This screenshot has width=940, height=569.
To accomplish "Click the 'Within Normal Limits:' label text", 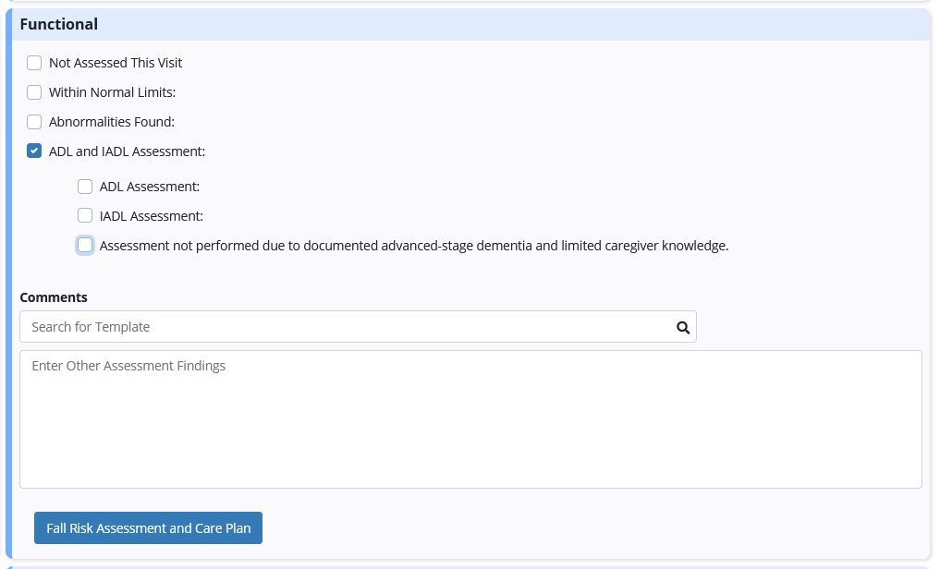I will click(112, 92).
